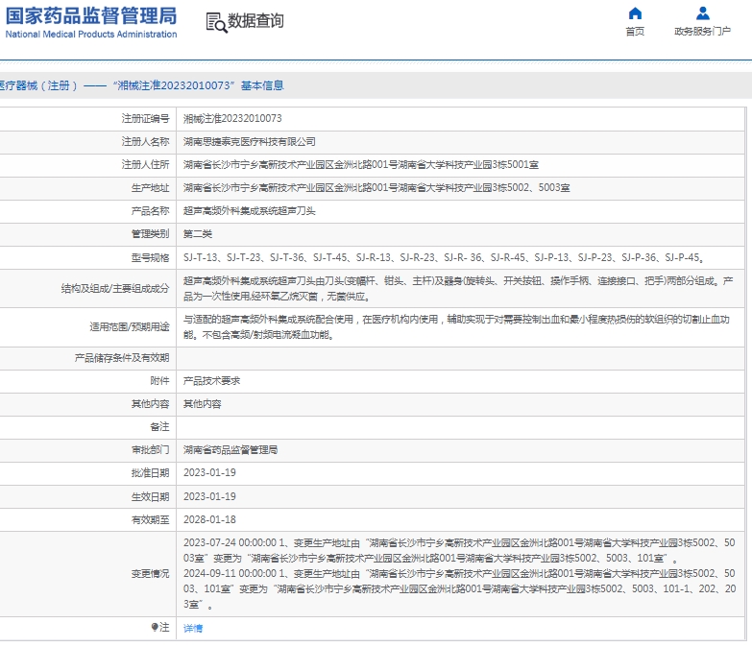Click the 其他内容 value cell

click(x=203, y=404)
